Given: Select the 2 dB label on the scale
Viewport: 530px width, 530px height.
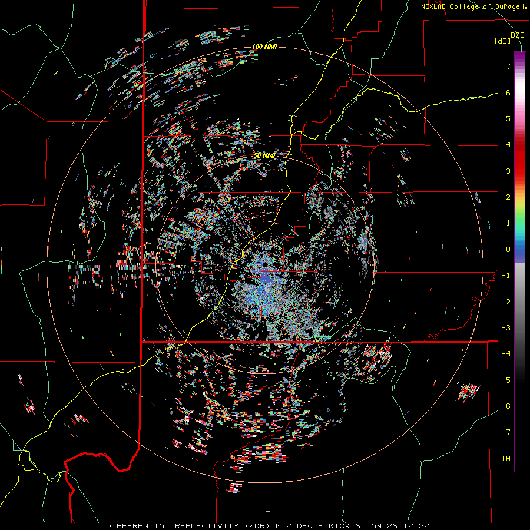Looking at the screenshot, I should click(x=508, y=197).
